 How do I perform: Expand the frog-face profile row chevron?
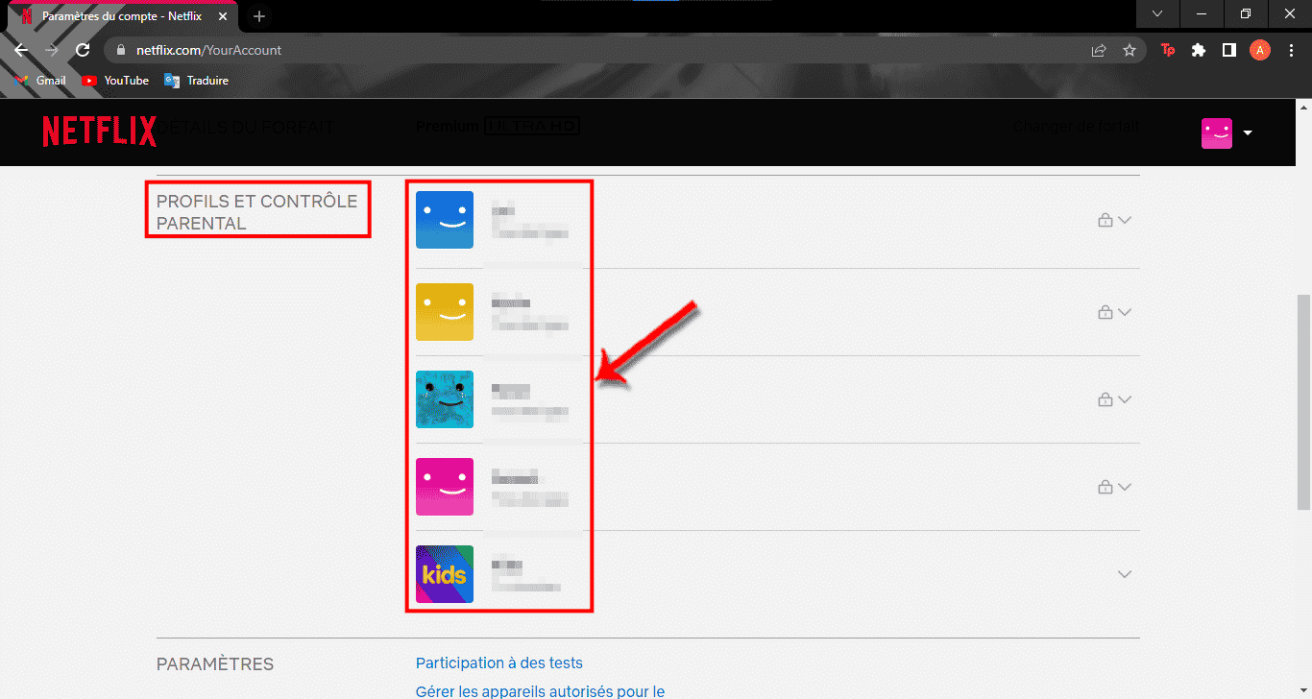1125,399
